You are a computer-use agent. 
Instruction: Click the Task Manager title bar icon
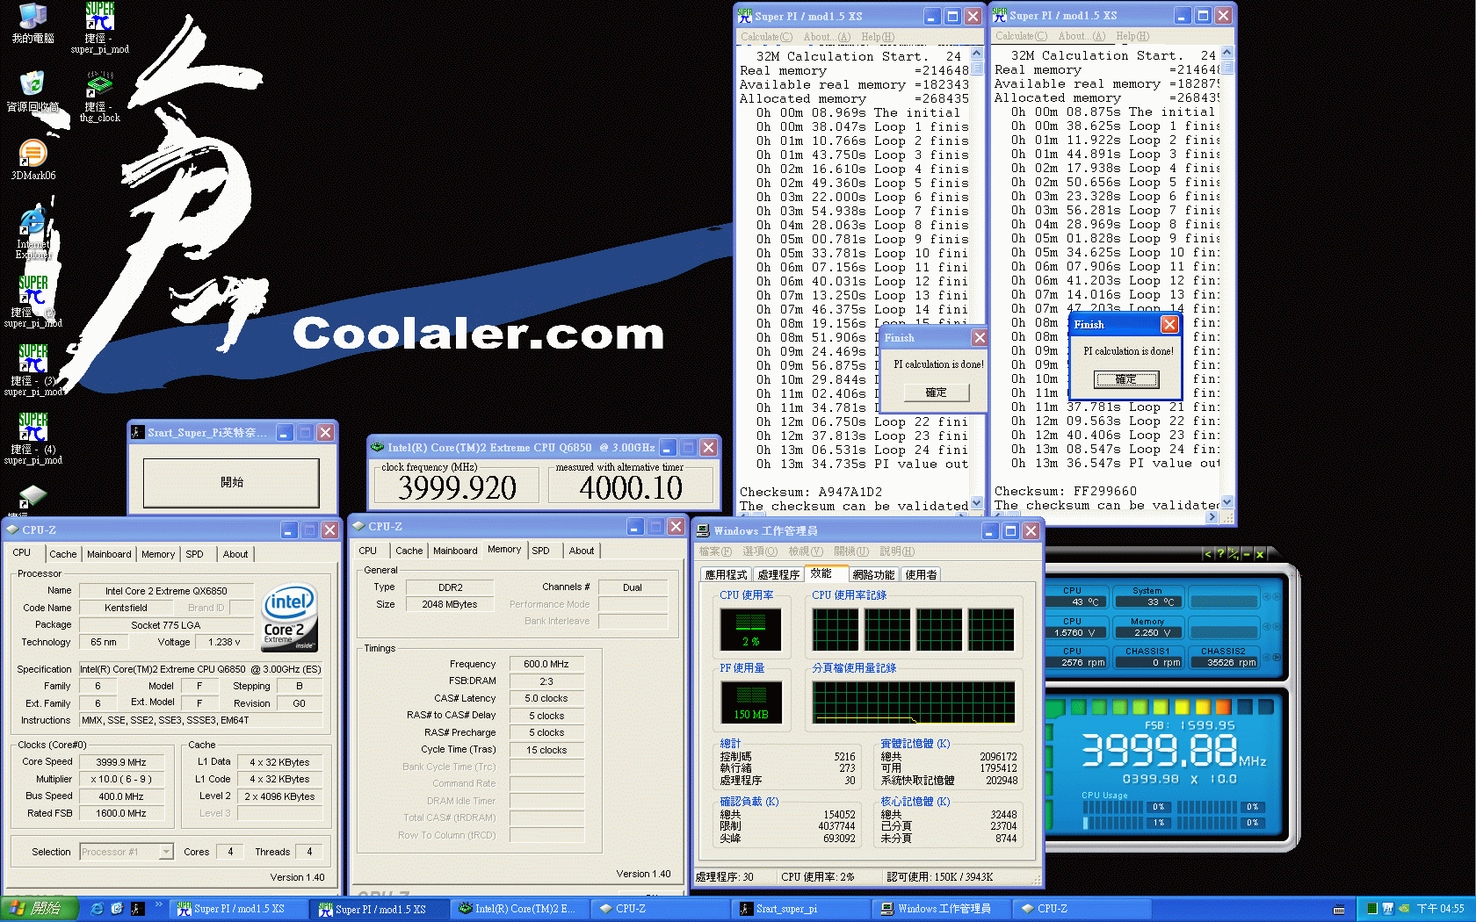pyautogui.click(x=703, y=530)
